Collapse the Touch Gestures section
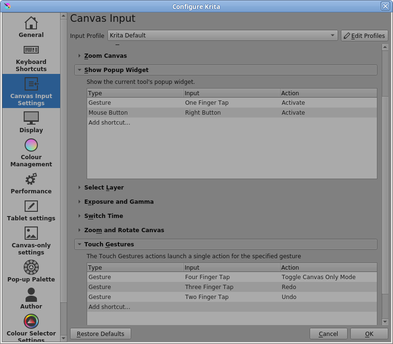 109,244
